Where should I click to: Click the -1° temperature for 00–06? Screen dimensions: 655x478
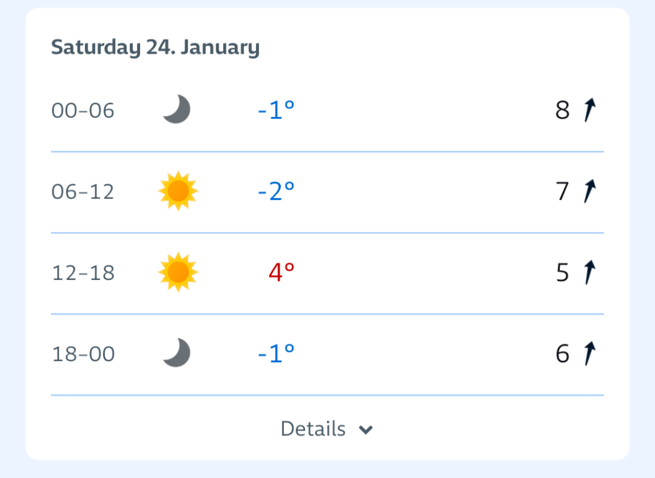276,111
